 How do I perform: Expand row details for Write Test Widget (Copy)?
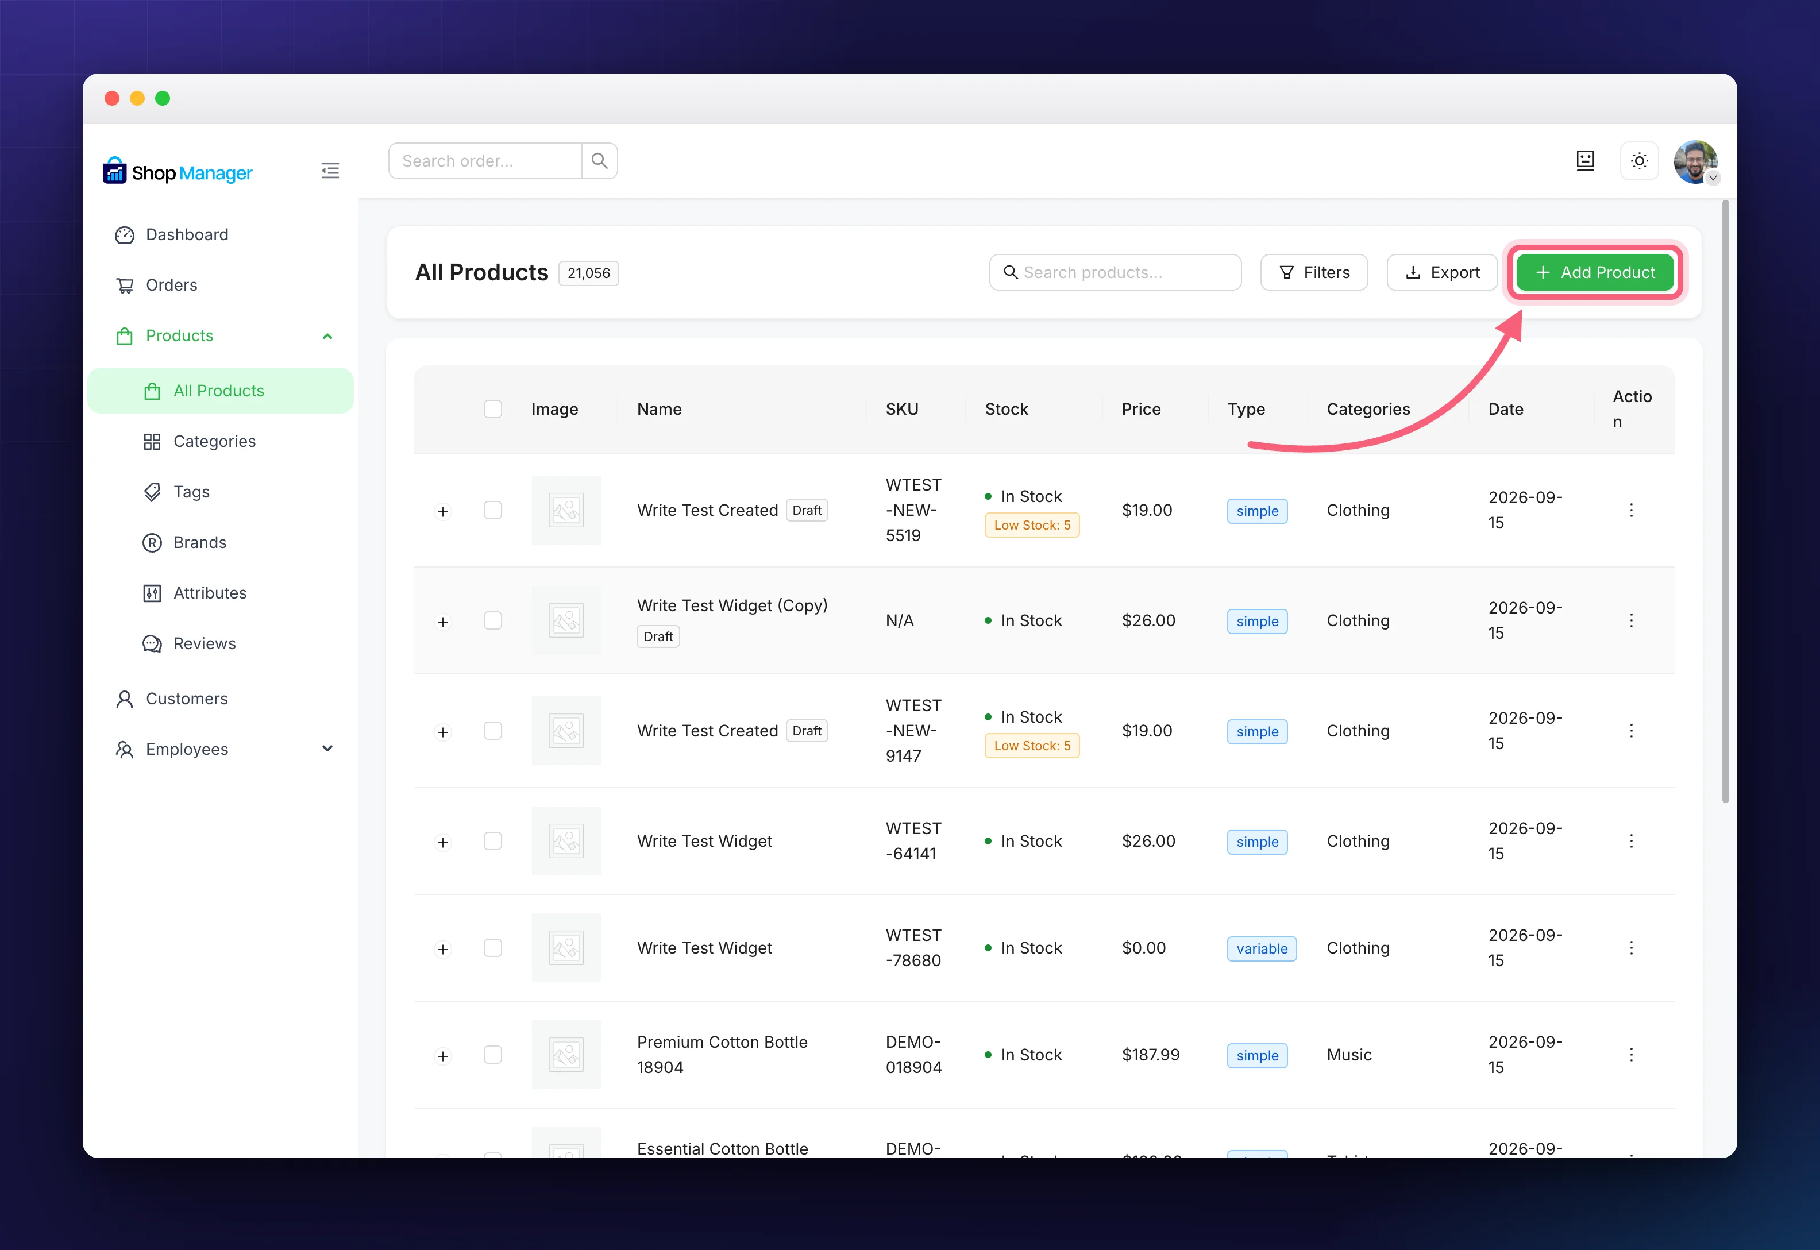[x=442, y=622]
